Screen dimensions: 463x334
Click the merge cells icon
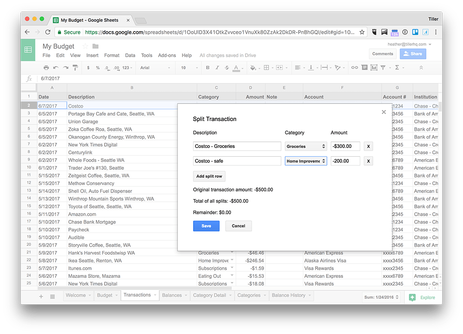point(279,68)
